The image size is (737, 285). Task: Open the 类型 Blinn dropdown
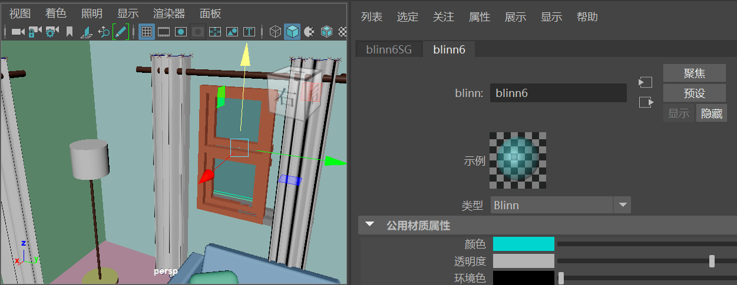560,205
